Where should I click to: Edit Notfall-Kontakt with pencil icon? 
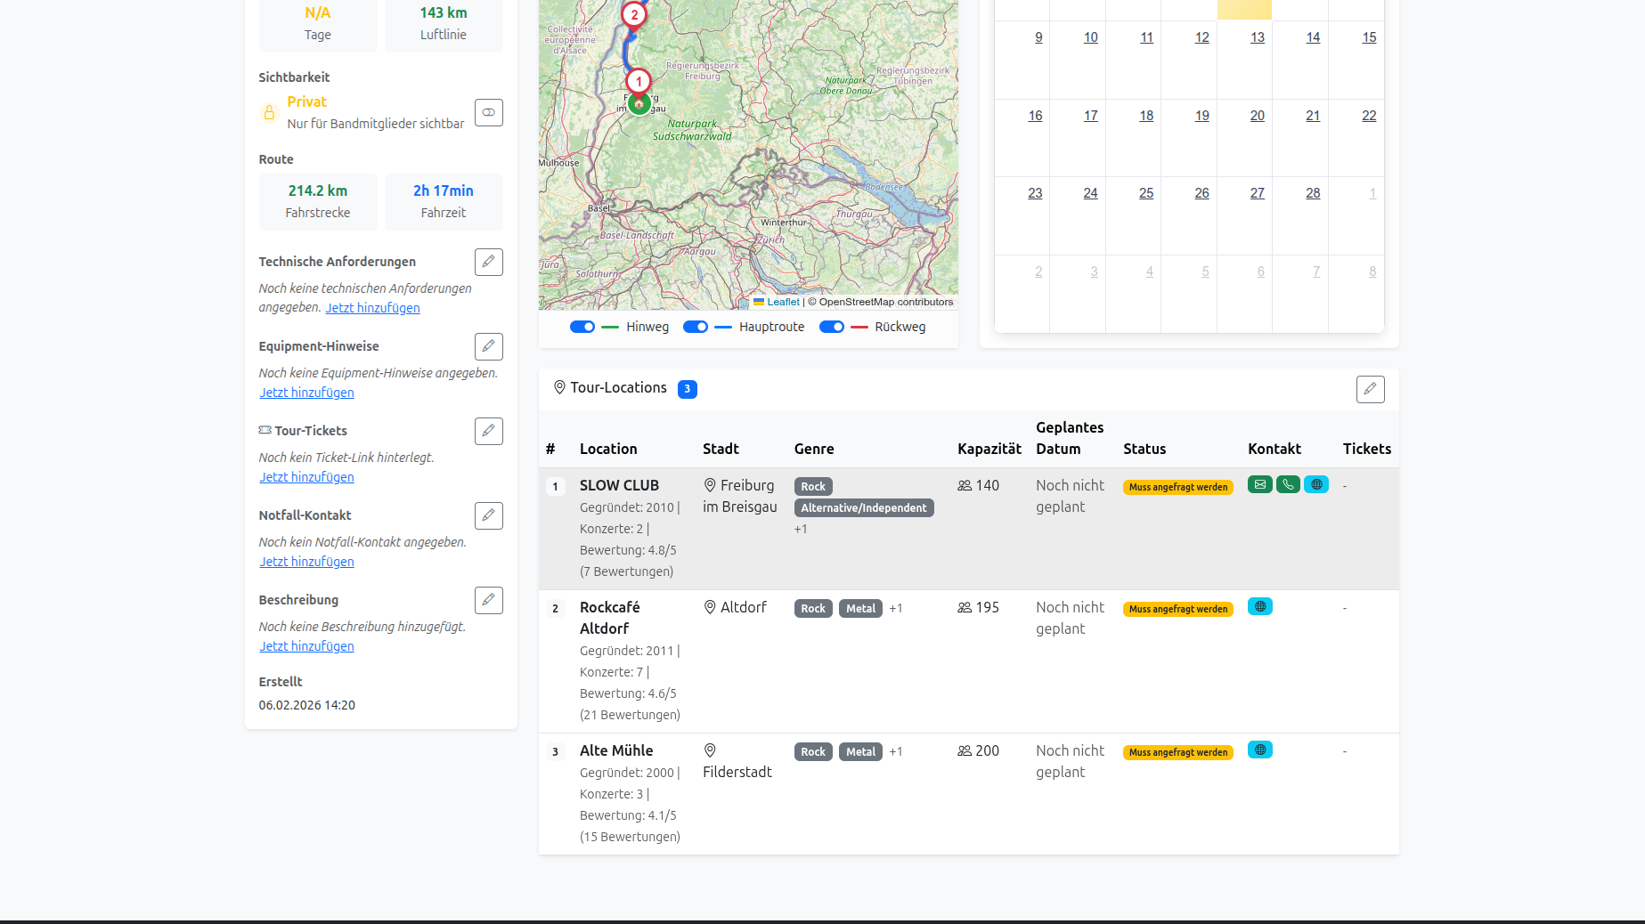pyautogui.click(x=488, y=515)
